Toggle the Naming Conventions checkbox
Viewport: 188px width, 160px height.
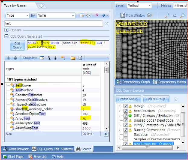pos(126,130)
